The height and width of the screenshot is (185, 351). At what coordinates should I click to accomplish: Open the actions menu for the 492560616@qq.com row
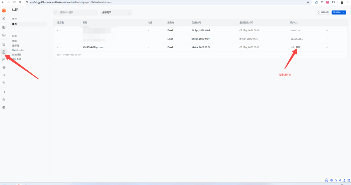pyautogui.click(x=327, y=47)
